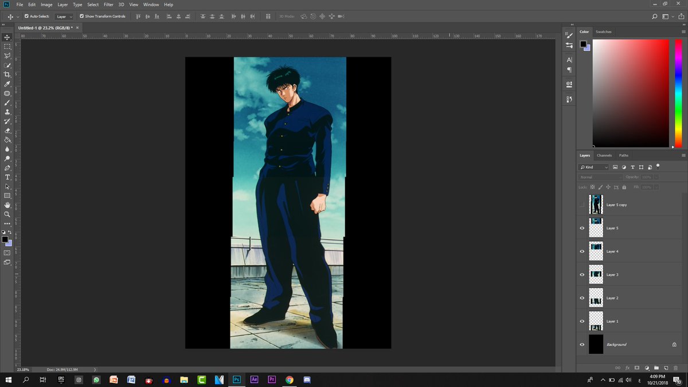
Task: Select the Horizontal Type tool
Action: (7, 177)
